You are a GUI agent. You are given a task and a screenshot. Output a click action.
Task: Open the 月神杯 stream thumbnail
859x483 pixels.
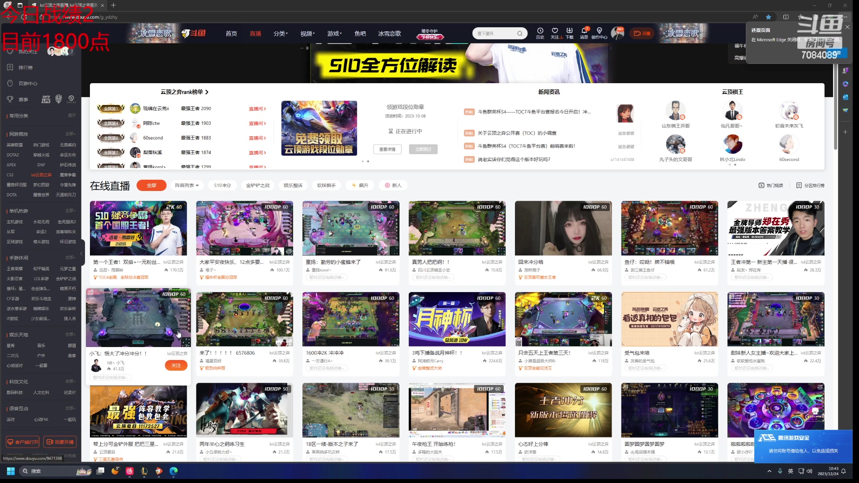coord(457,319)
